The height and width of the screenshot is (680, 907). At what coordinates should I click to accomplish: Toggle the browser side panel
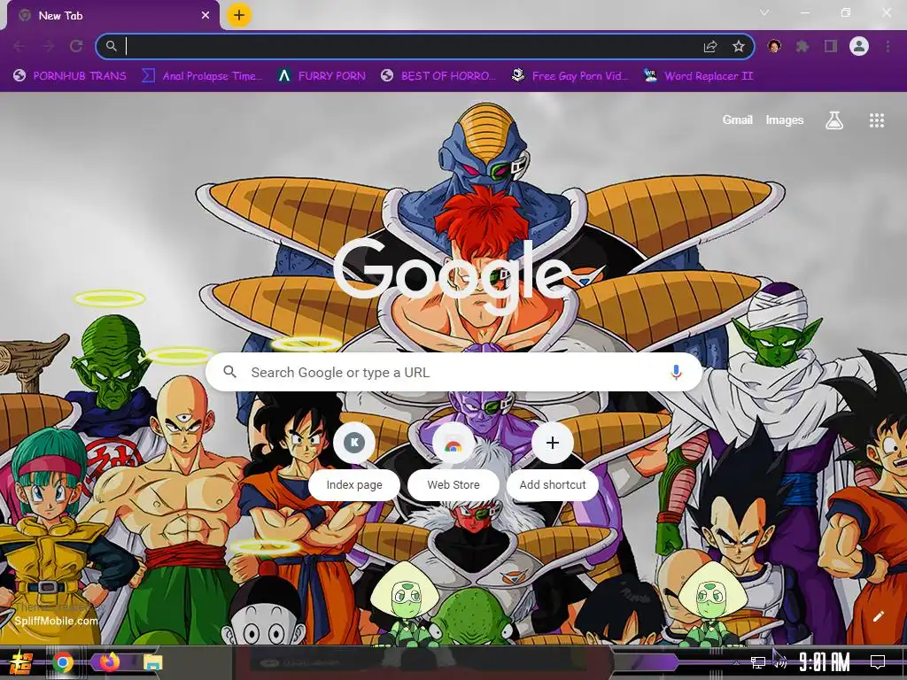[831, 46]
